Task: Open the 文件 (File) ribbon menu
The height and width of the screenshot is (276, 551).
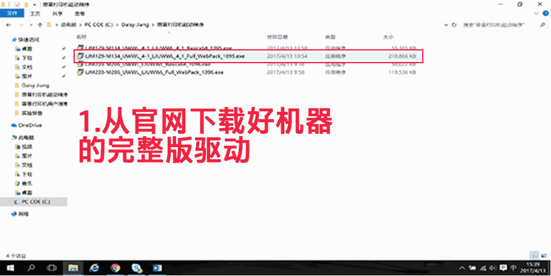Action: point(11,13)
